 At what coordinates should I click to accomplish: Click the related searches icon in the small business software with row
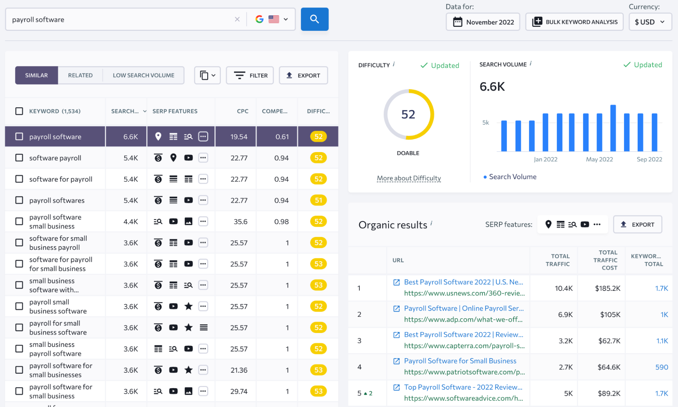point(188,285)
